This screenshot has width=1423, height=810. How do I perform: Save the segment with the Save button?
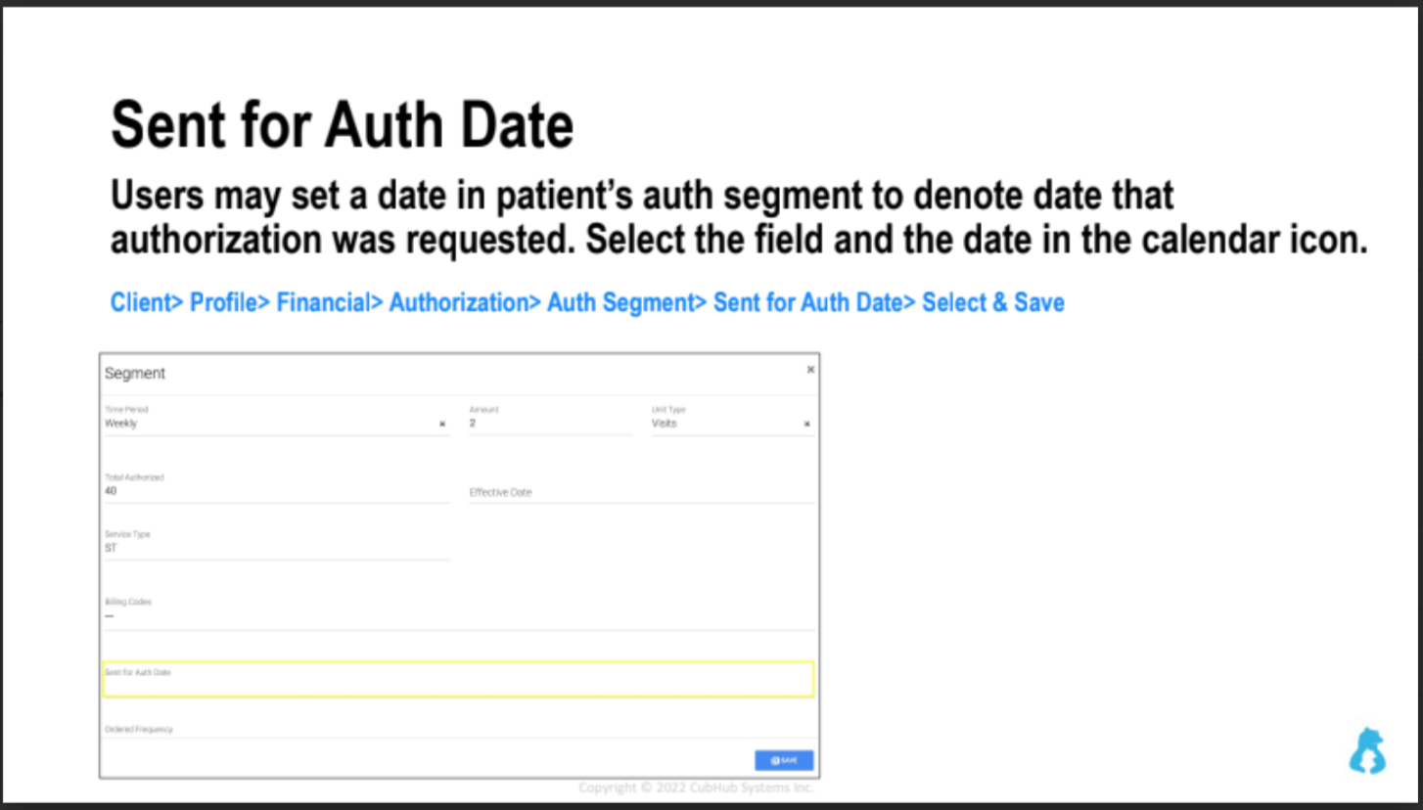click(x=784, y=760)
